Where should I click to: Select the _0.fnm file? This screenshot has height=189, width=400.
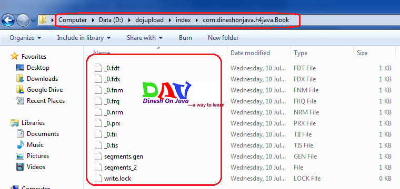pyautogui.click(x=114, y=90)
